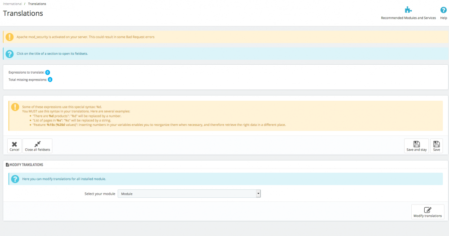Open the Help question mark icon

(x=443, y=10)
